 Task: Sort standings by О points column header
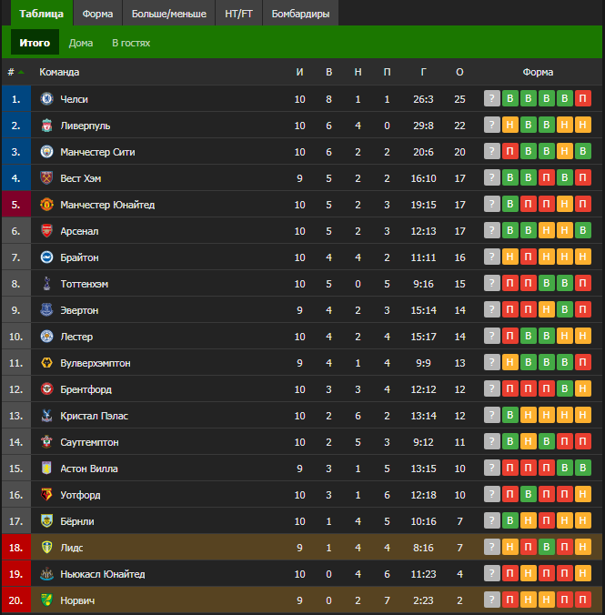(x=459, y=72)
